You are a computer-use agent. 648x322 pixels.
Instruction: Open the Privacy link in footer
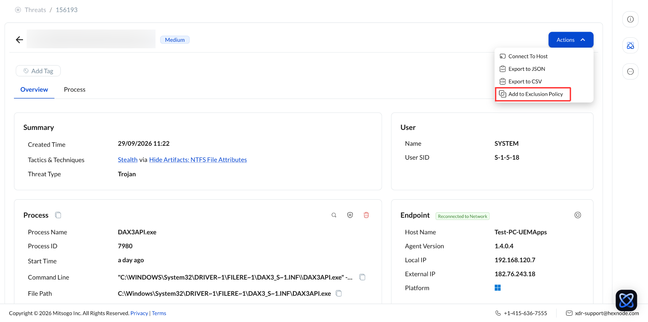139,313
